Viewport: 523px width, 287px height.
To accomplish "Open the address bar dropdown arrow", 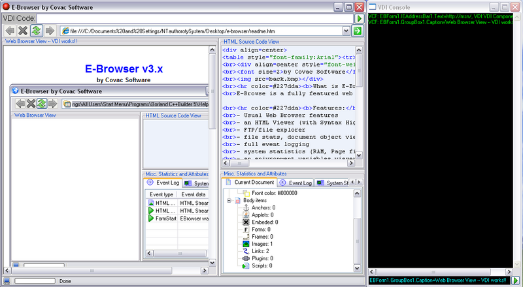I will click(346, 31).
